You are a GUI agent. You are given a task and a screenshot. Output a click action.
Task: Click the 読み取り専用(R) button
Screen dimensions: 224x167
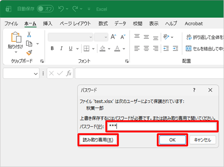[98, 140]
